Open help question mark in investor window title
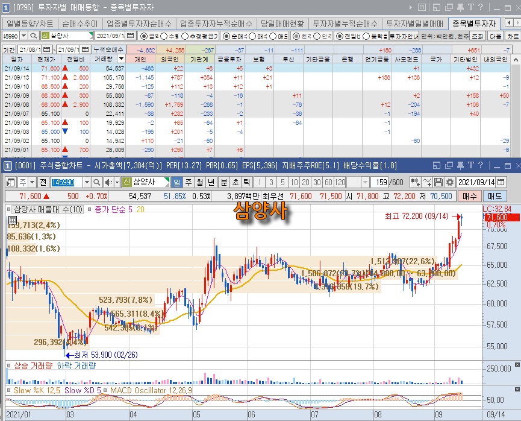This screenshot has height=421, width=521. tap(481, 7)
